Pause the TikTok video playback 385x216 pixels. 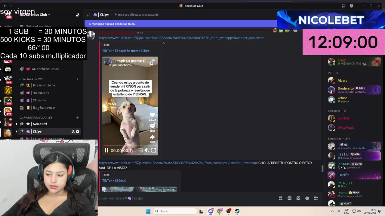106,150
